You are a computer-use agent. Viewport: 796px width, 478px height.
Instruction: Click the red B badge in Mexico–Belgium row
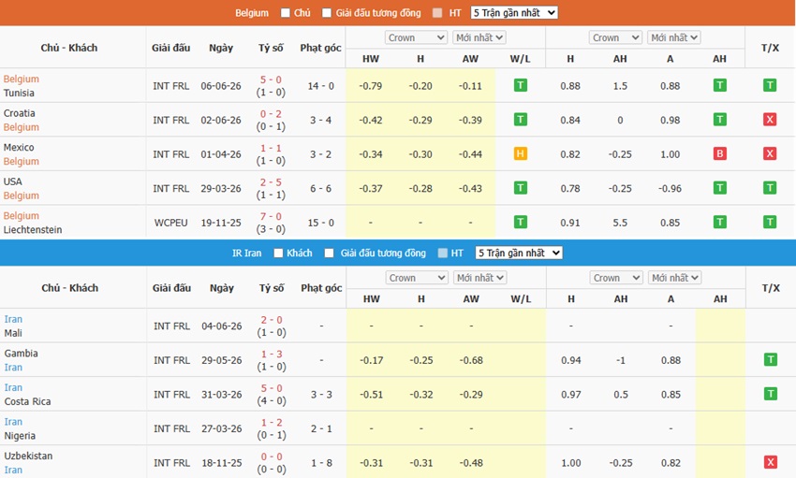coord(719,153)
